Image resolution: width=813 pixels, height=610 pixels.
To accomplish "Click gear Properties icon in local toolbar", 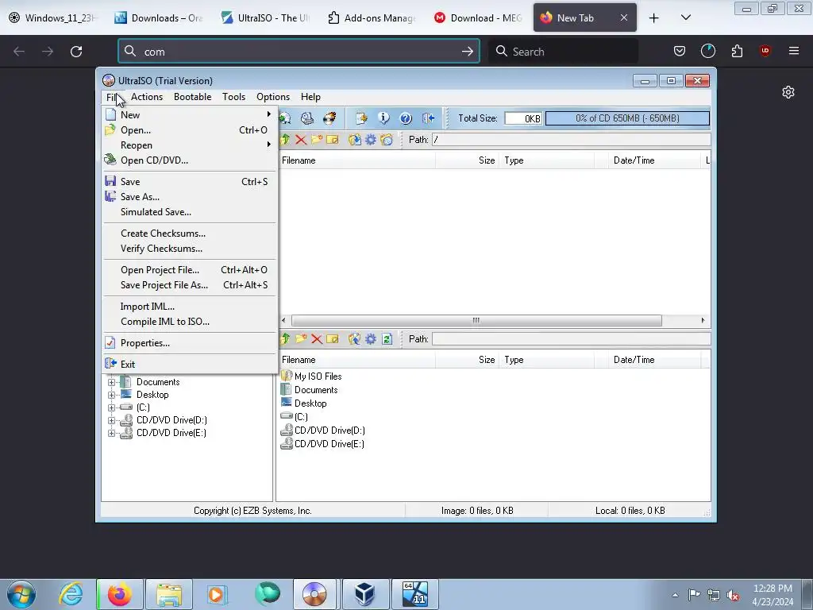I will coord(371,338).
